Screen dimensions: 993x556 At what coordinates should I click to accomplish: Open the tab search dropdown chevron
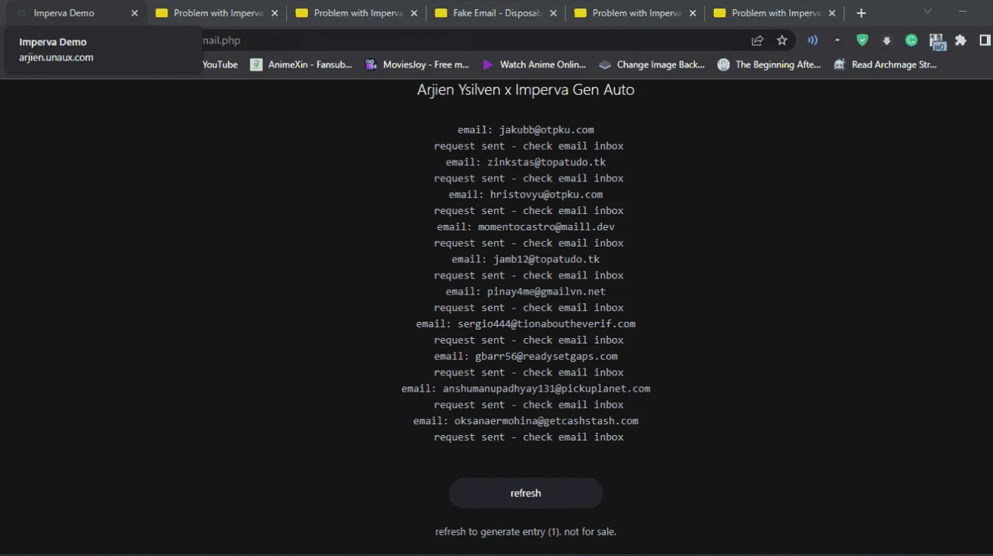(927, 11)
